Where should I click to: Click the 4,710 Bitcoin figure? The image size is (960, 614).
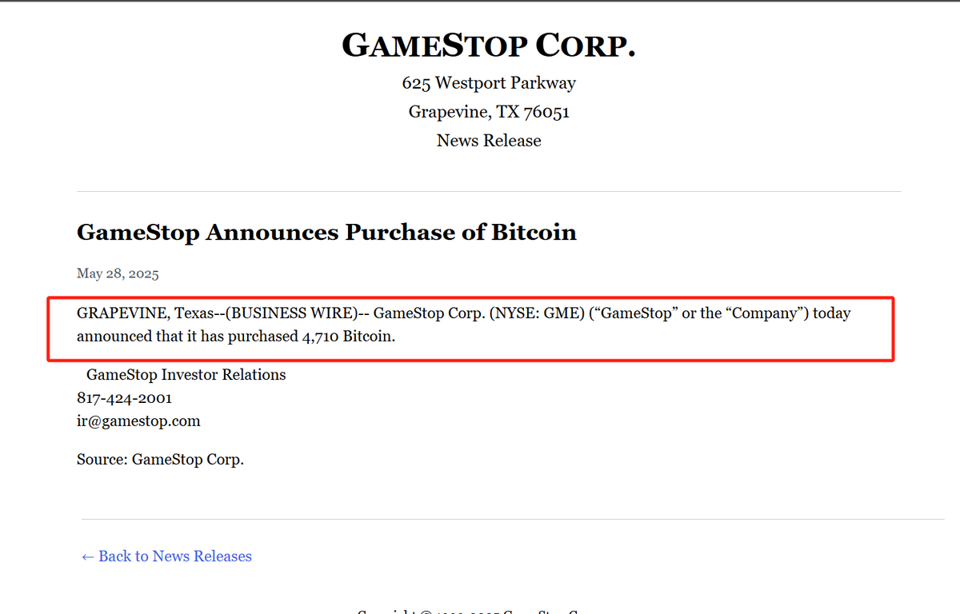coord(347,337)
